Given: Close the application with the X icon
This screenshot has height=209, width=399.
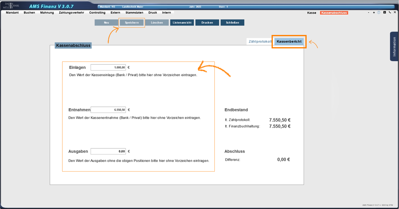Looking at the screenshot, I should click(x=395, y=12).
